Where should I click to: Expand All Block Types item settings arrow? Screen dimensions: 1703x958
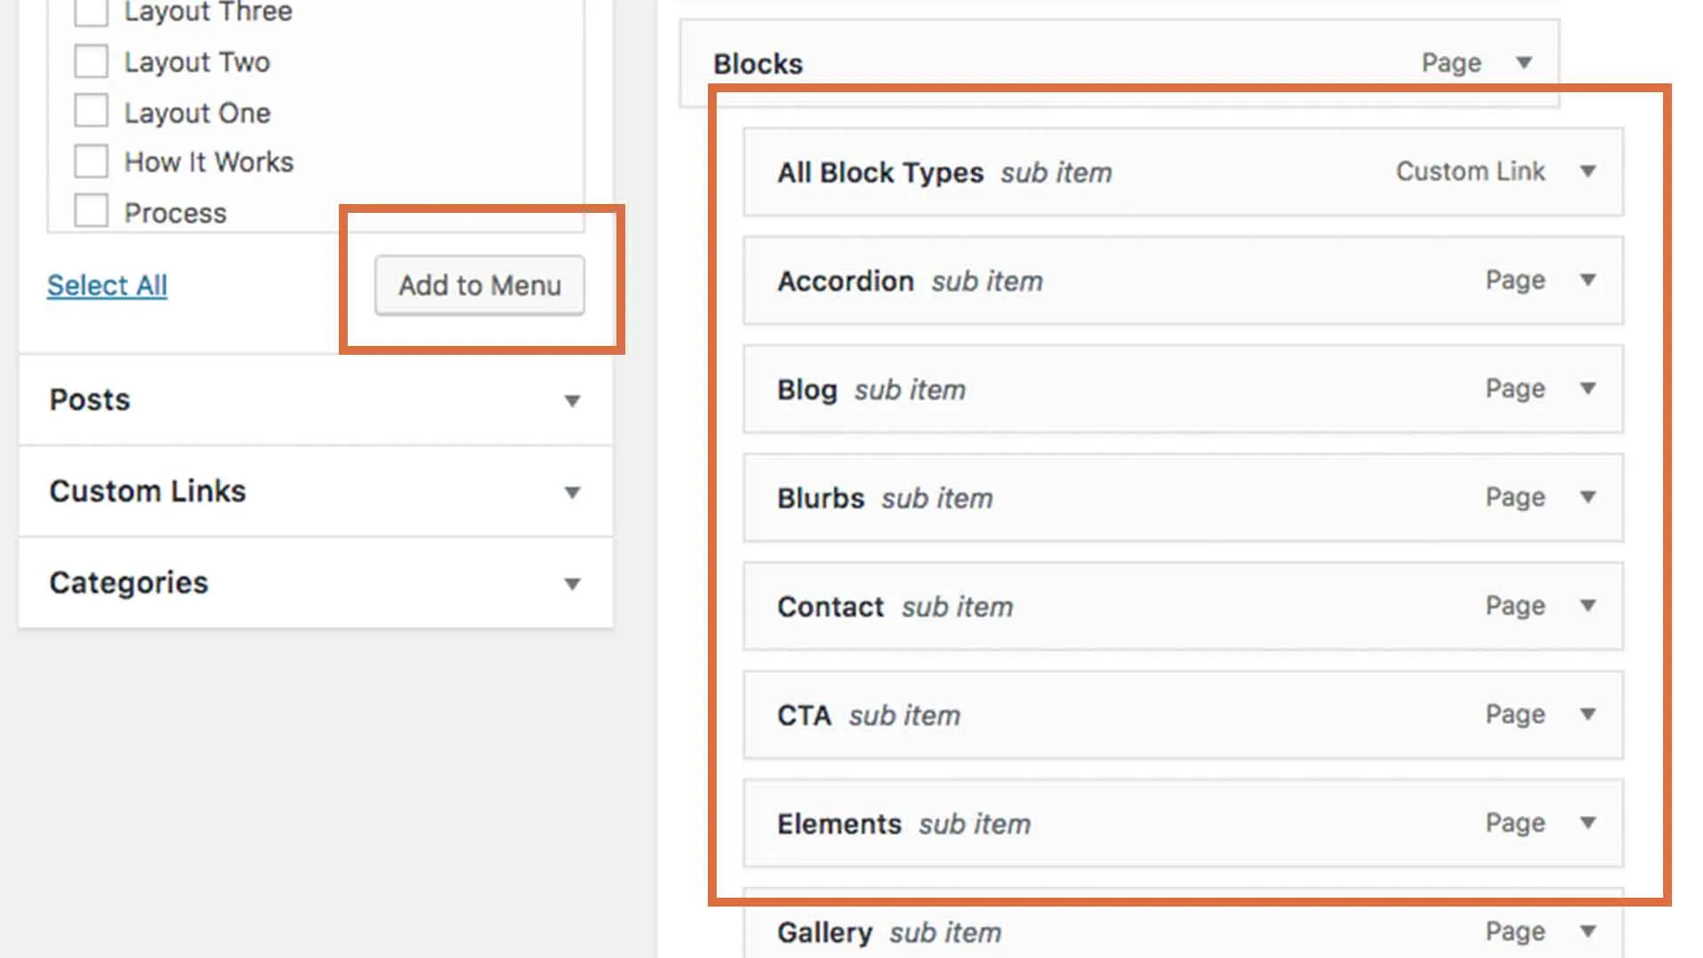coord(1588,171)
